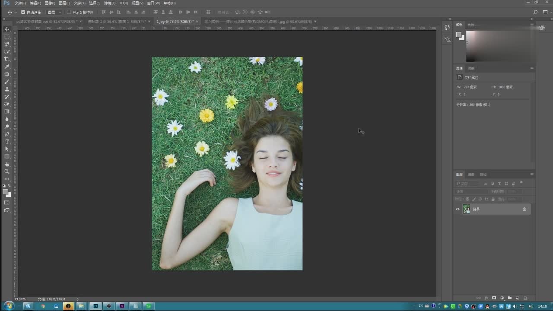Unlock the 背景 layer lock icon
Viewport: 553px width, 311px height.
[524, 209]
